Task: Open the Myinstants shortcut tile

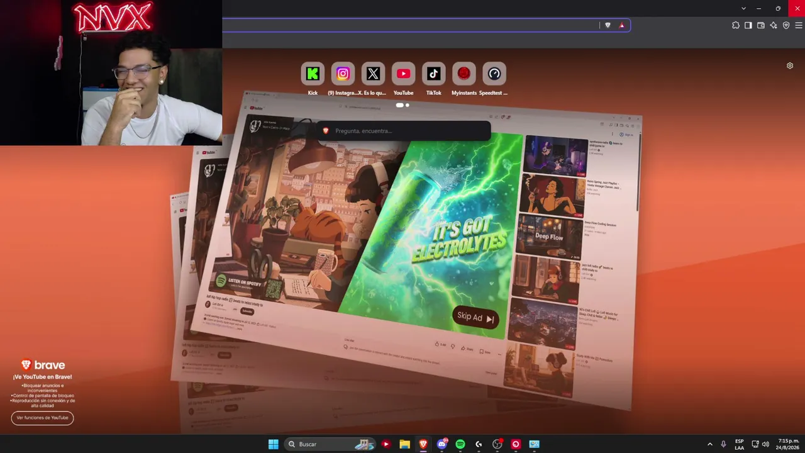Action: (x=464, y=74)
